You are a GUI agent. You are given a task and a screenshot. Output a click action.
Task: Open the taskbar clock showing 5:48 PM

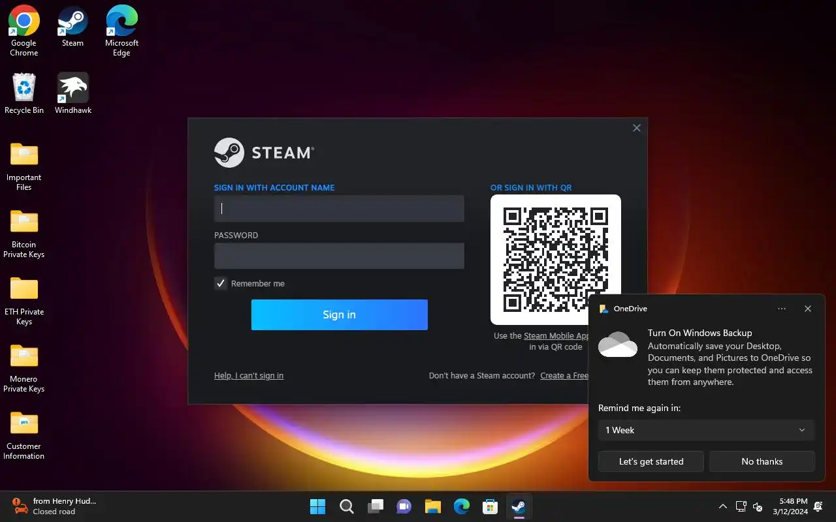pos(790,506)
